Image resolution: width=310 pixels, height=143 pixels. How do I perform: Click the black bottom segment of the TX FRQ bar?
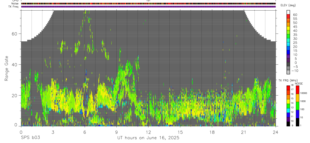(288, 124)
